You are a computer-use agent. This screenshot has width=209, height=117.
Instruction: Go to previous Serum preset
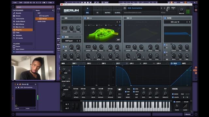[x=161, y=8]
